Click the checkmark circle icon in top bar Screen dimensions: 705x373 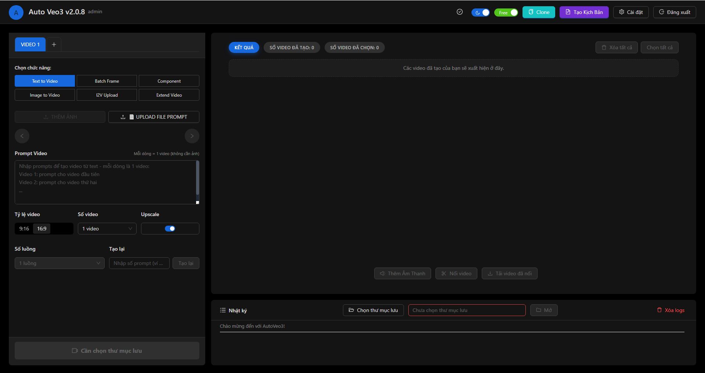(460, 12)
